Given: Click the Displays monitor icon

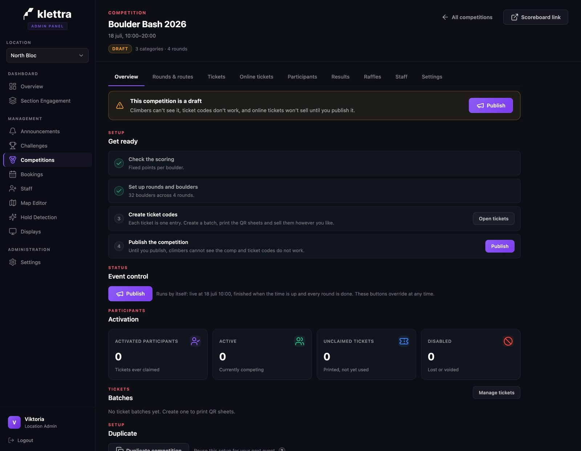Looking at the screenshot, I should pyautogui.click(x=13, y=232).
